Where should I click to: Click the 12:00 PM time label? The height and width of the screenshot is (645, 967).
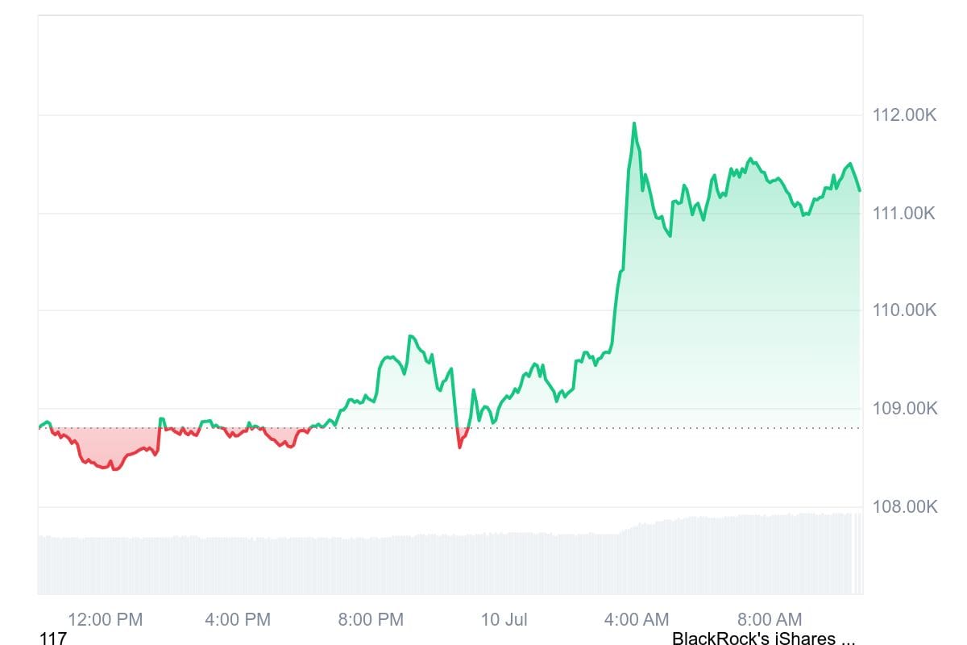click(x=105, y=619)
